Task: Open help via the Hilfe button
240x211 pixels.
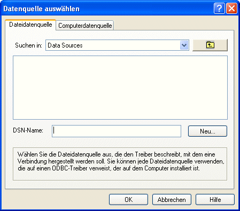Action: (x=215, y=200)
